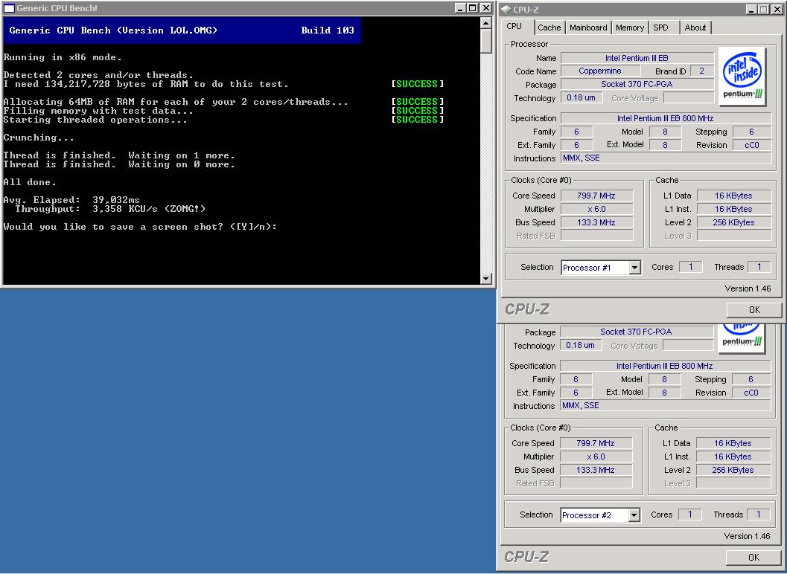Click the console scrollbar up arrow

click(x=485, y=23)
